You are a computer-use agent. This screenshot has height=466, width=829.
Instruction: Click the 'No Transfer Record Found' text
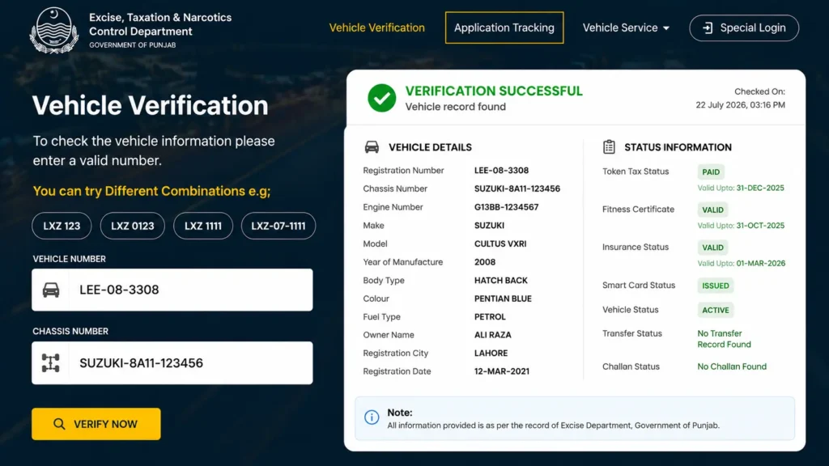[724, 339]
